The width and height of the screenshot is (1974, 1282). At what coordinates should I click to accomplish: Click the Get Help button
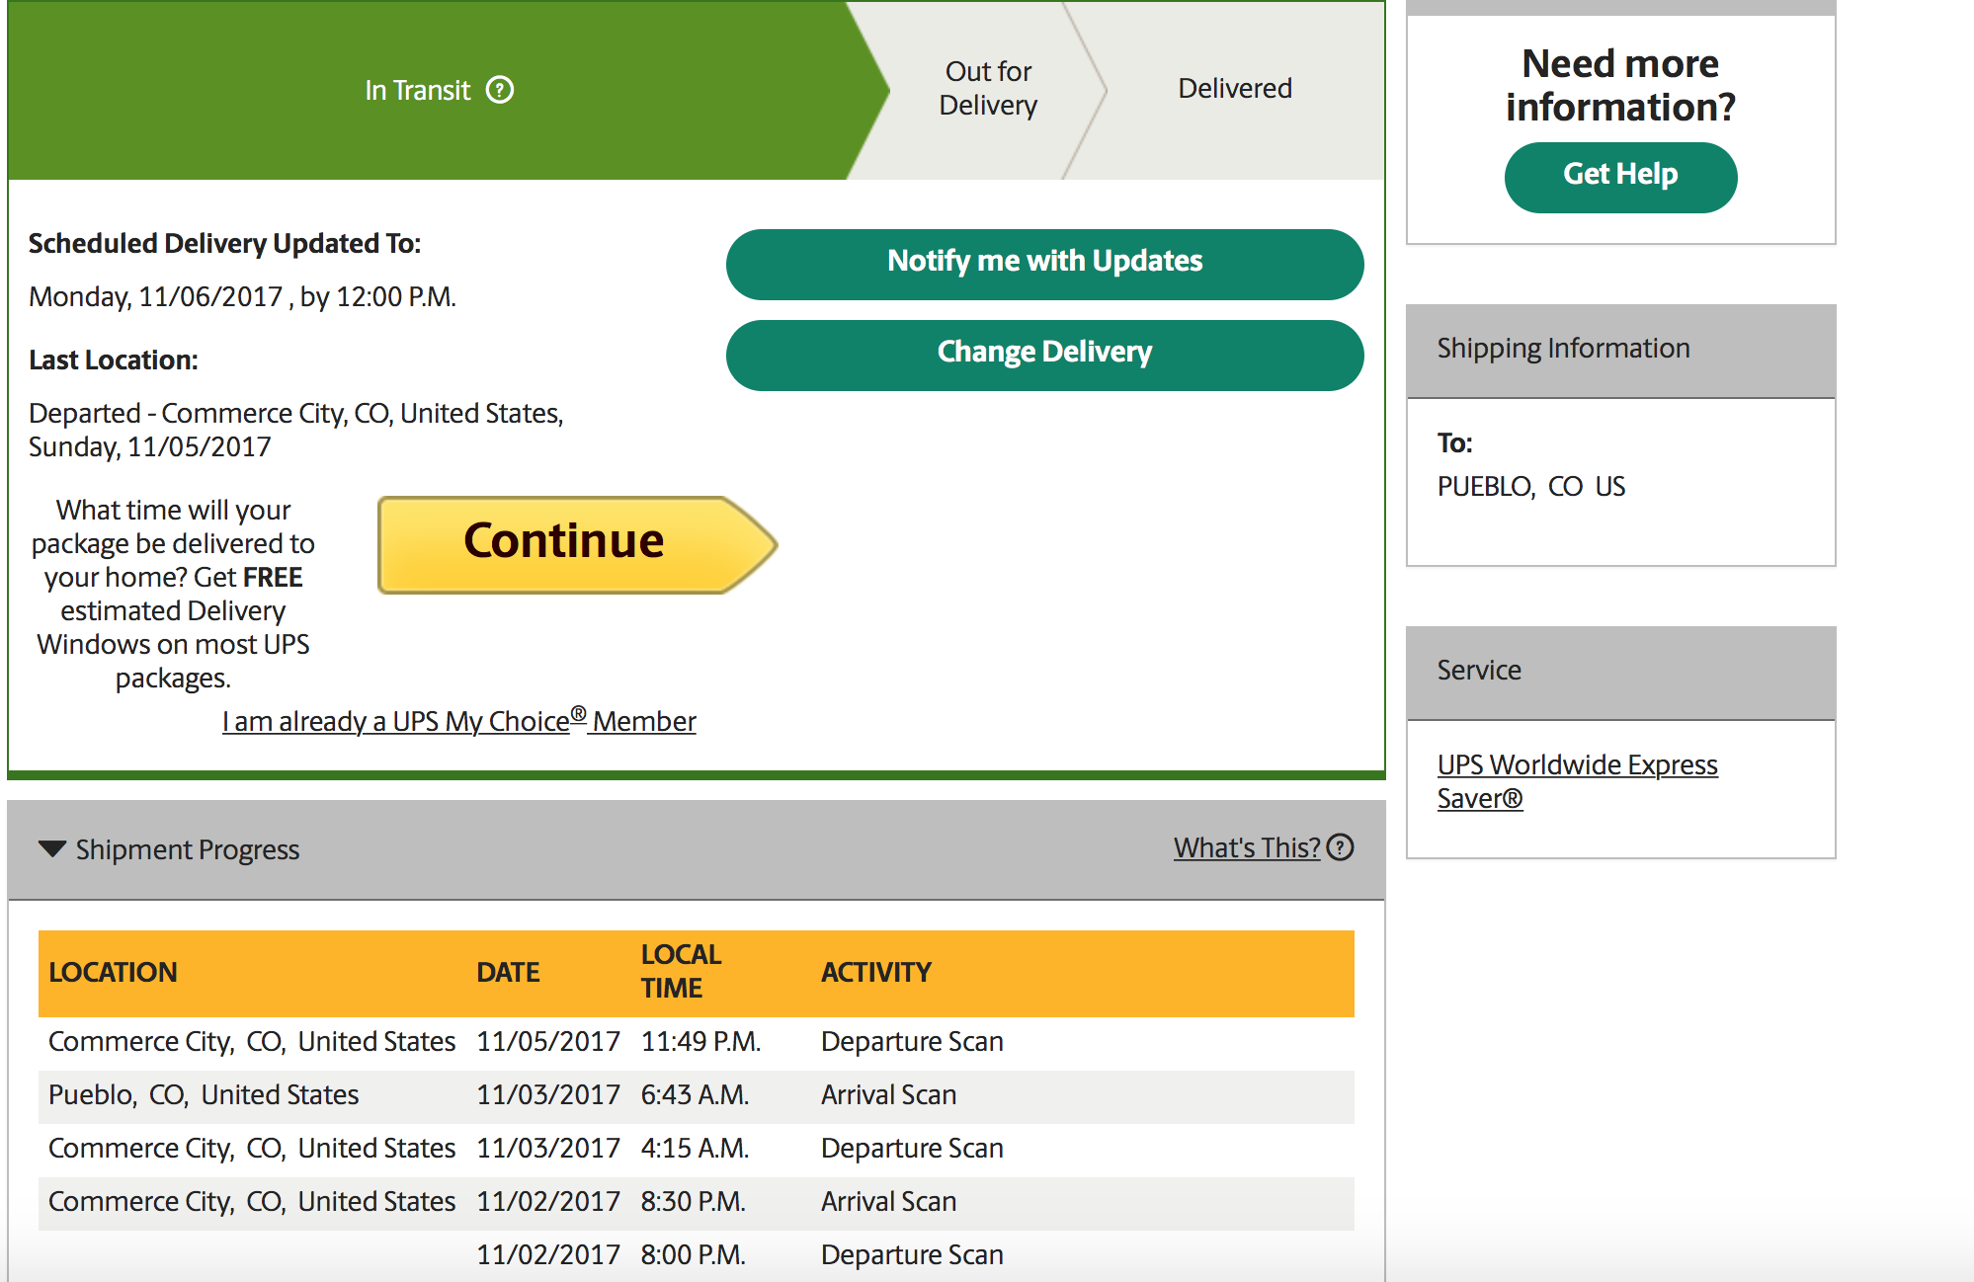point(1620,177)
